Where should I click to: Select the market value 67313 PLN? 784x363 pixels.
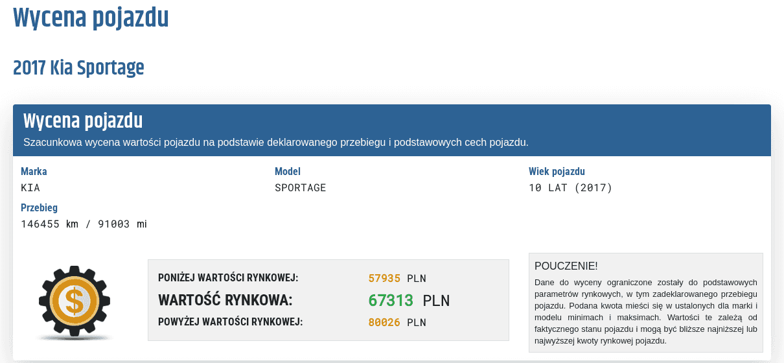pos(409,301)
